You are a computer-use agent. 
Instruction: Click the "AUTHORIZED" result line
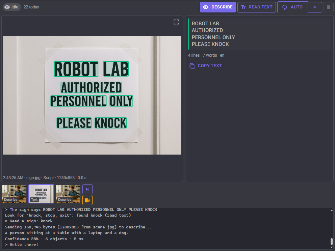207,30
